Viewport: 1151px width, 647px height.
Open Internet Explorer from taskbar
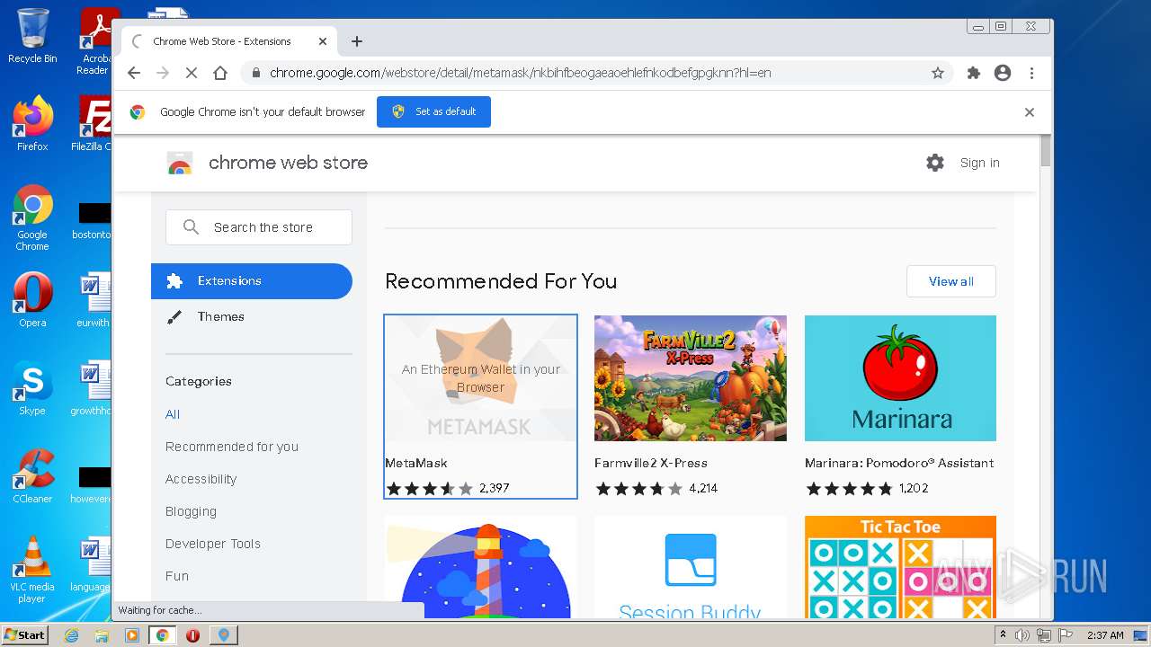coord(71,635)
